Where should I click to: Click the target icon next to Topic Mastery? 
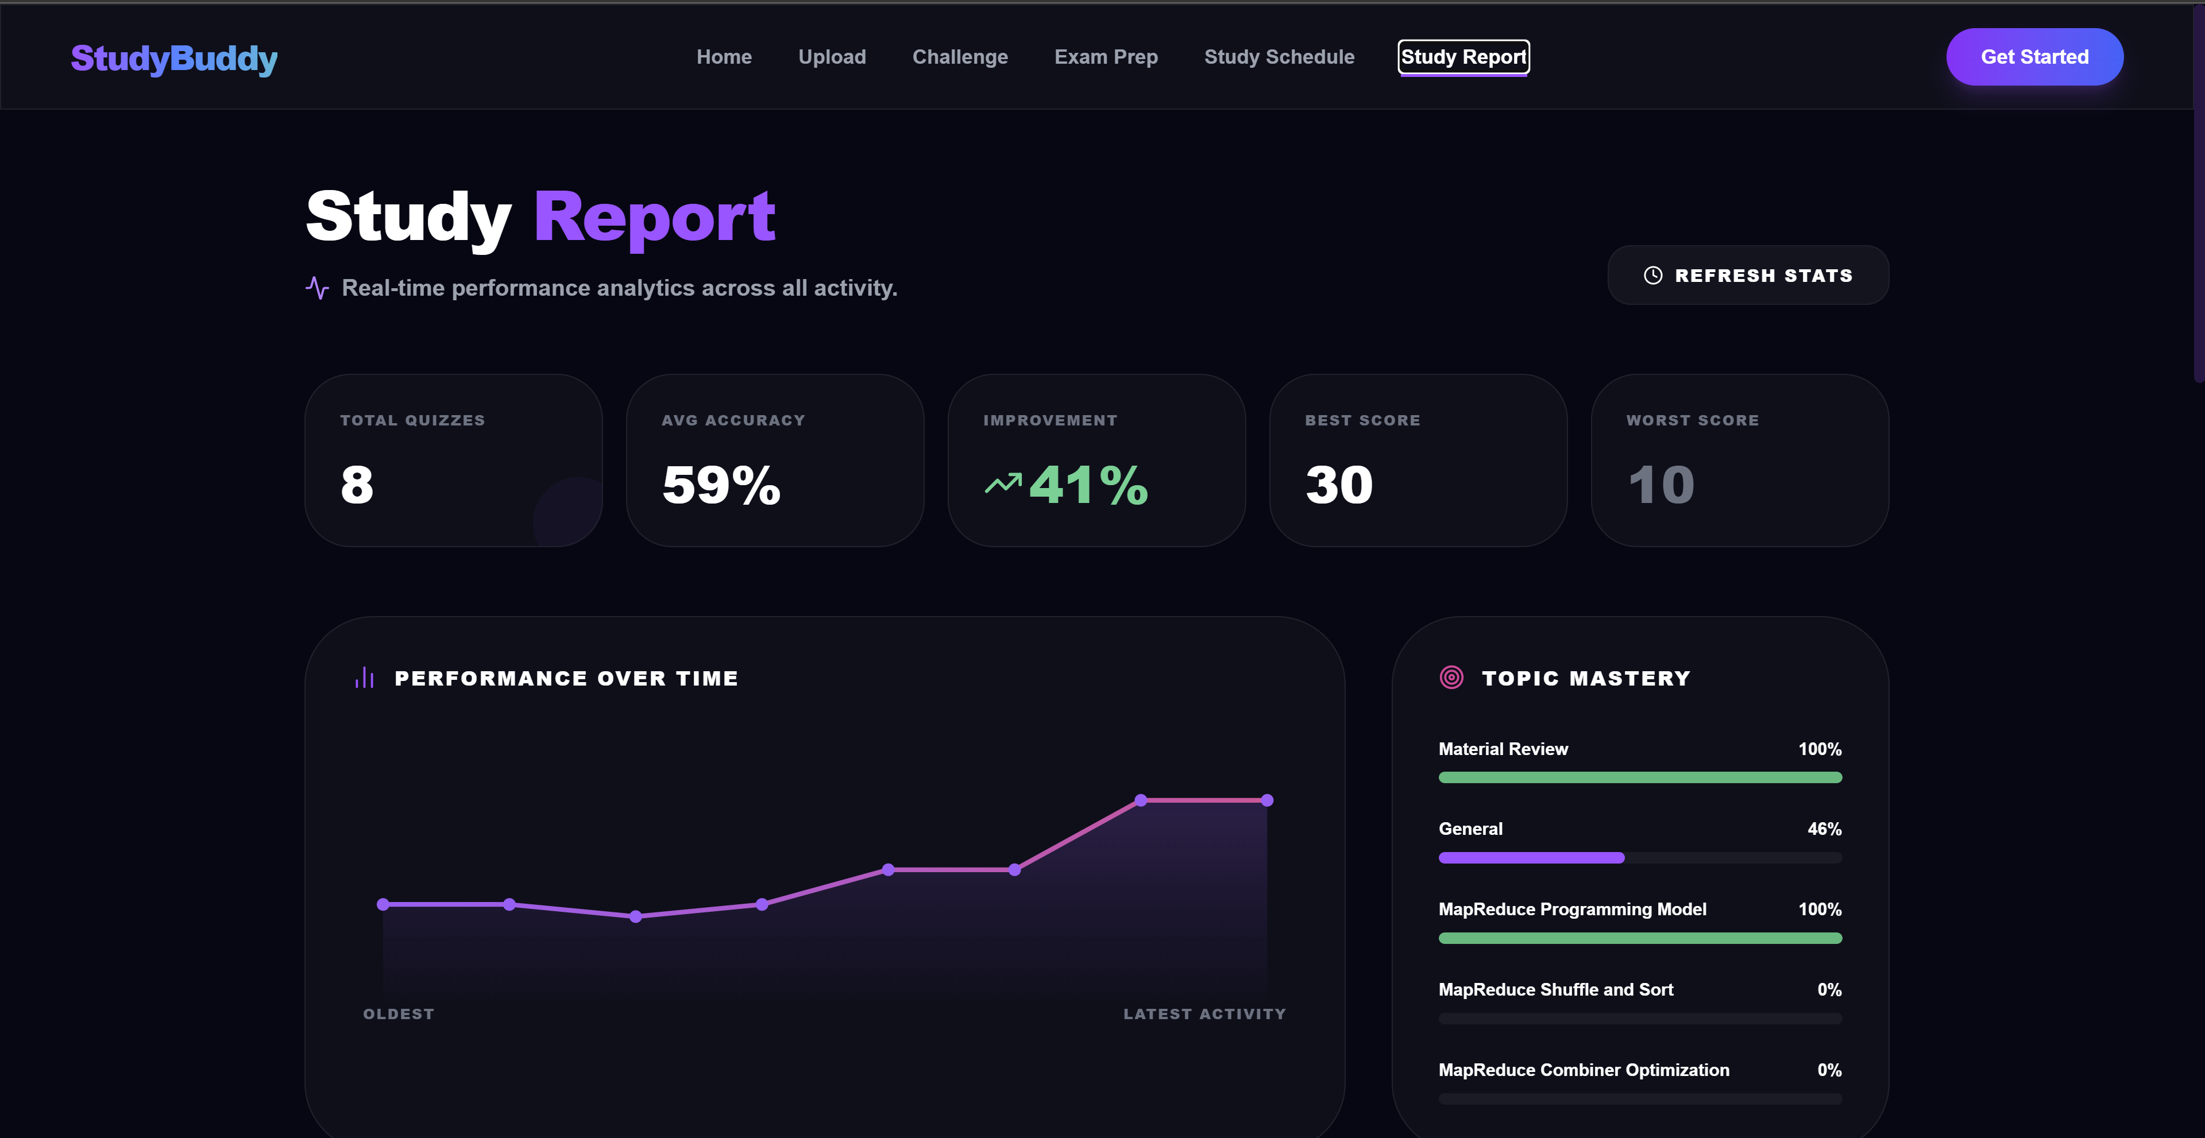tap(1452, 678)
